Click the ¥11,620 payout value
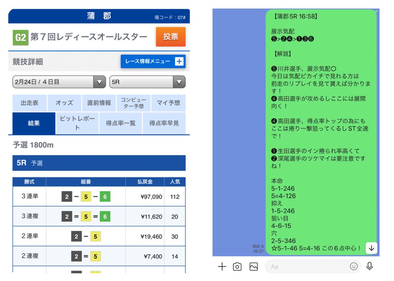The width and height of the screenshot is (394, 281). click(151, 217)
